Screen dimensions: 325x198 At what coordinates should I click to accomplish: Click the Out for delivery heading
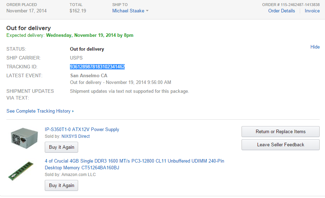coord(28,28)
